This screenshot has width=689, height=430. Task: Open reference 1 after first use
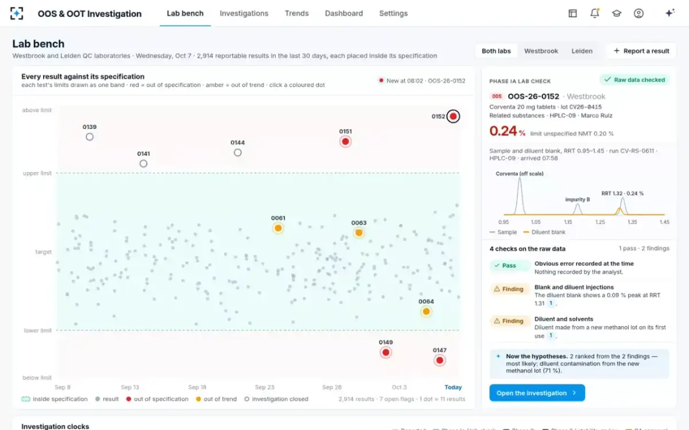pyautogui.click(x=550, y=335)
